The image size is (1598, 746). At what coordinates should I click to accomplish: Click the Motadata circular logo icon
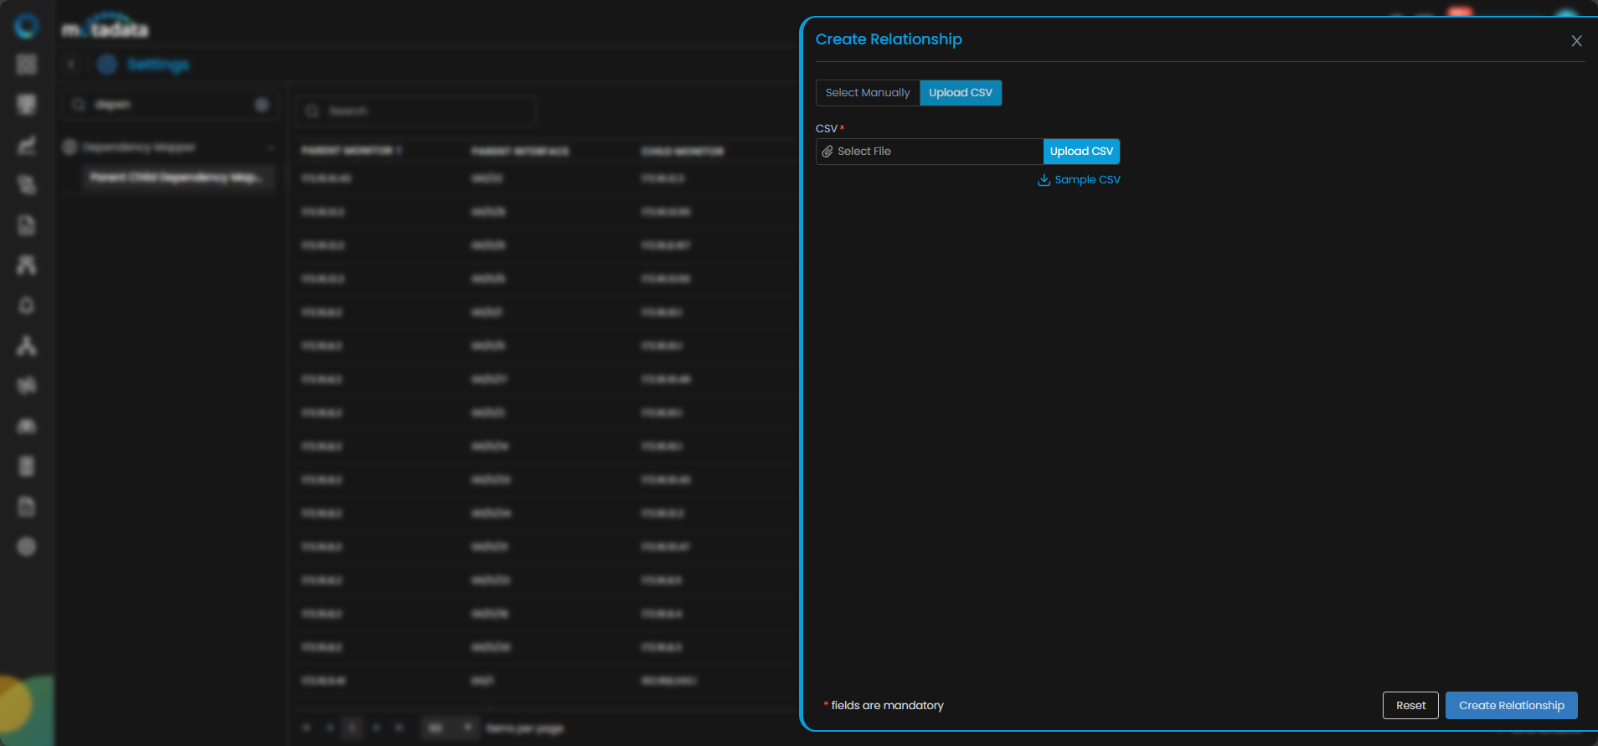tap(27, 26)
